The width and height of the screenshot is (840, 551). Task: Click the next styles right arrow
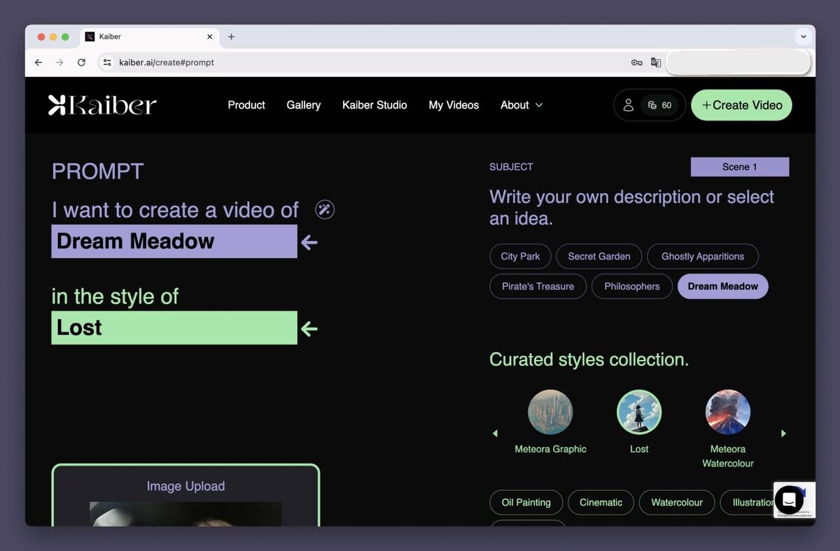click(x=783, y=433)
